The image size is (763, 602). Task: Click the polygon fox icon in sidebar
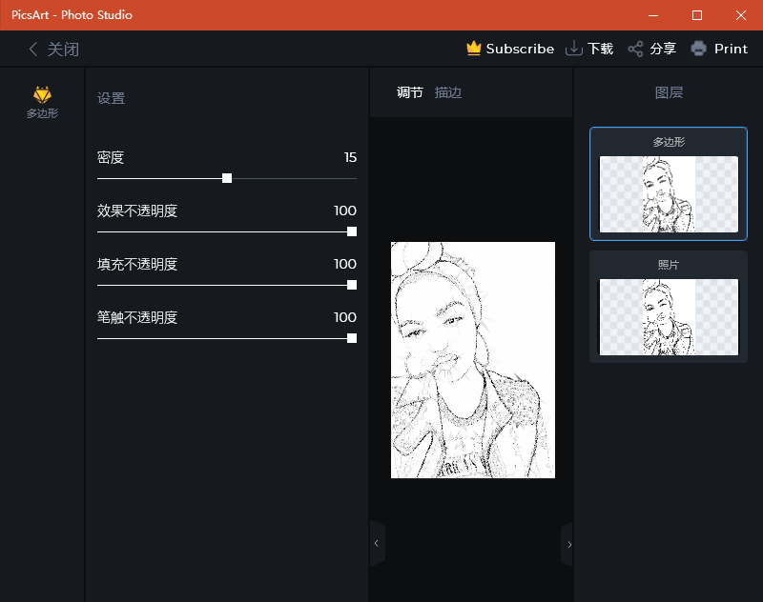pos(42,94)
